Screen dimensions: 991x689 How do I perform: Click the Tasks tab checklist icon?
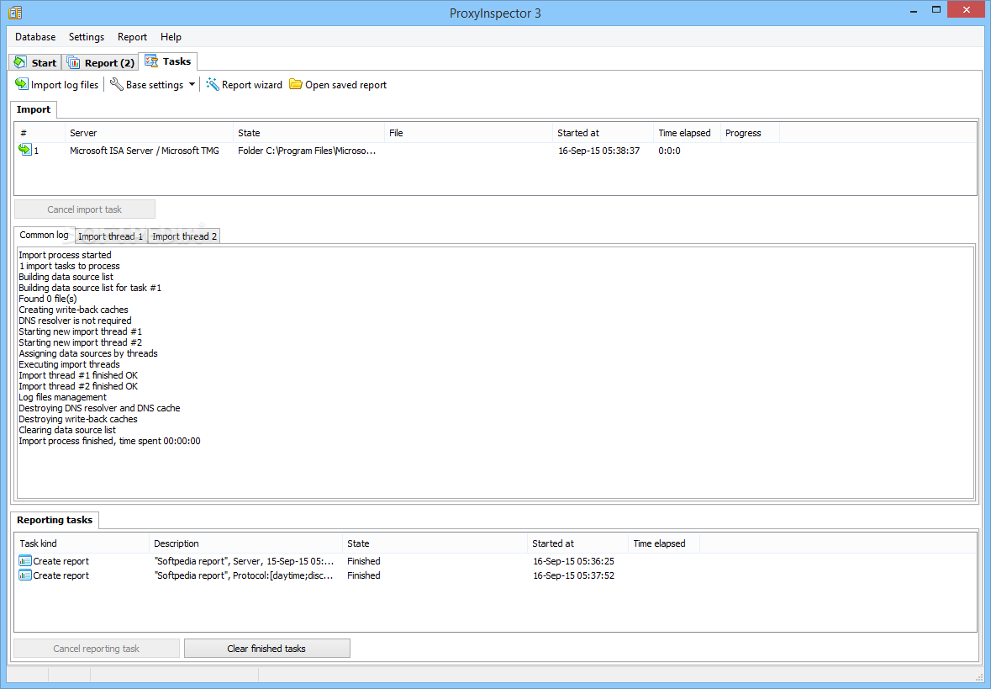(151, 61)
